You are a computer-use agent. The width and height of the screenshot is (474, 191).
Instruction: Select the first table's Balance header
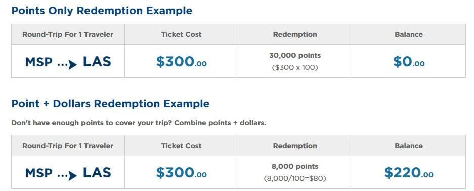click(x=409, y=34)
